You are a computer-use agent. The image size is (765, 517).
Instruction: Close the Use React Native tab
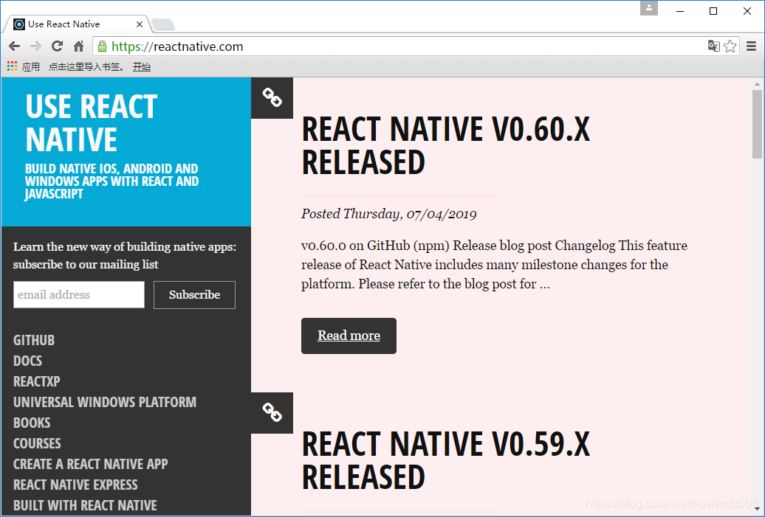coord(140,24)
